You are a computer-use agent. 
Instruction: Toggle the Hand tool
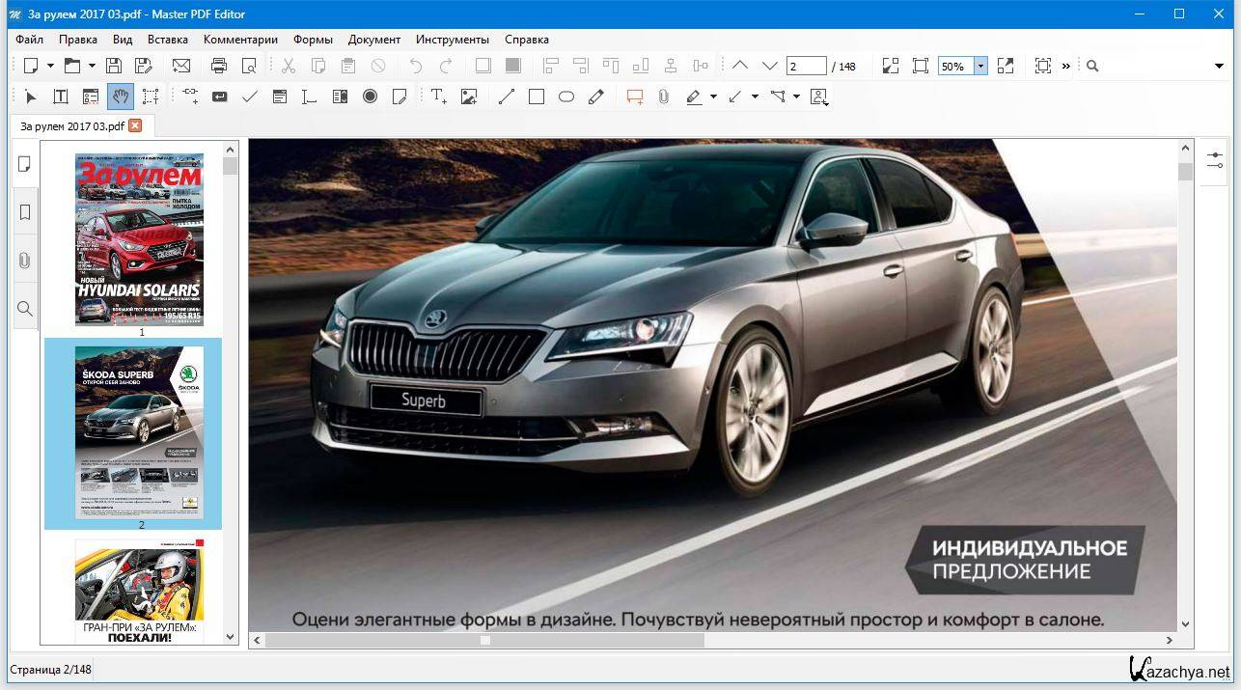(x=120, y=97)
